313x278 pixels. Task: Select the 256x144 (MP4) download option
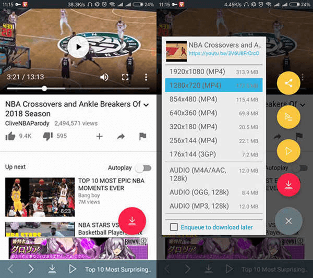(x=214, y=140)
